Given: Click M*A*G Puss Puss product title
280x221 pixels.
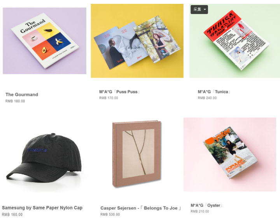Looking at the screenshot, I should coord(119,92).
